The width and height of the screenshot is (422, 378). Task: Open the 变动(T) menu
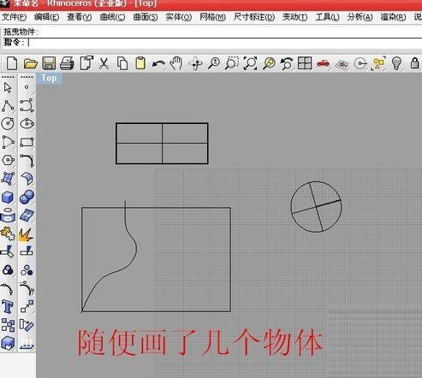pyautogui.click(x=294, y=17)
